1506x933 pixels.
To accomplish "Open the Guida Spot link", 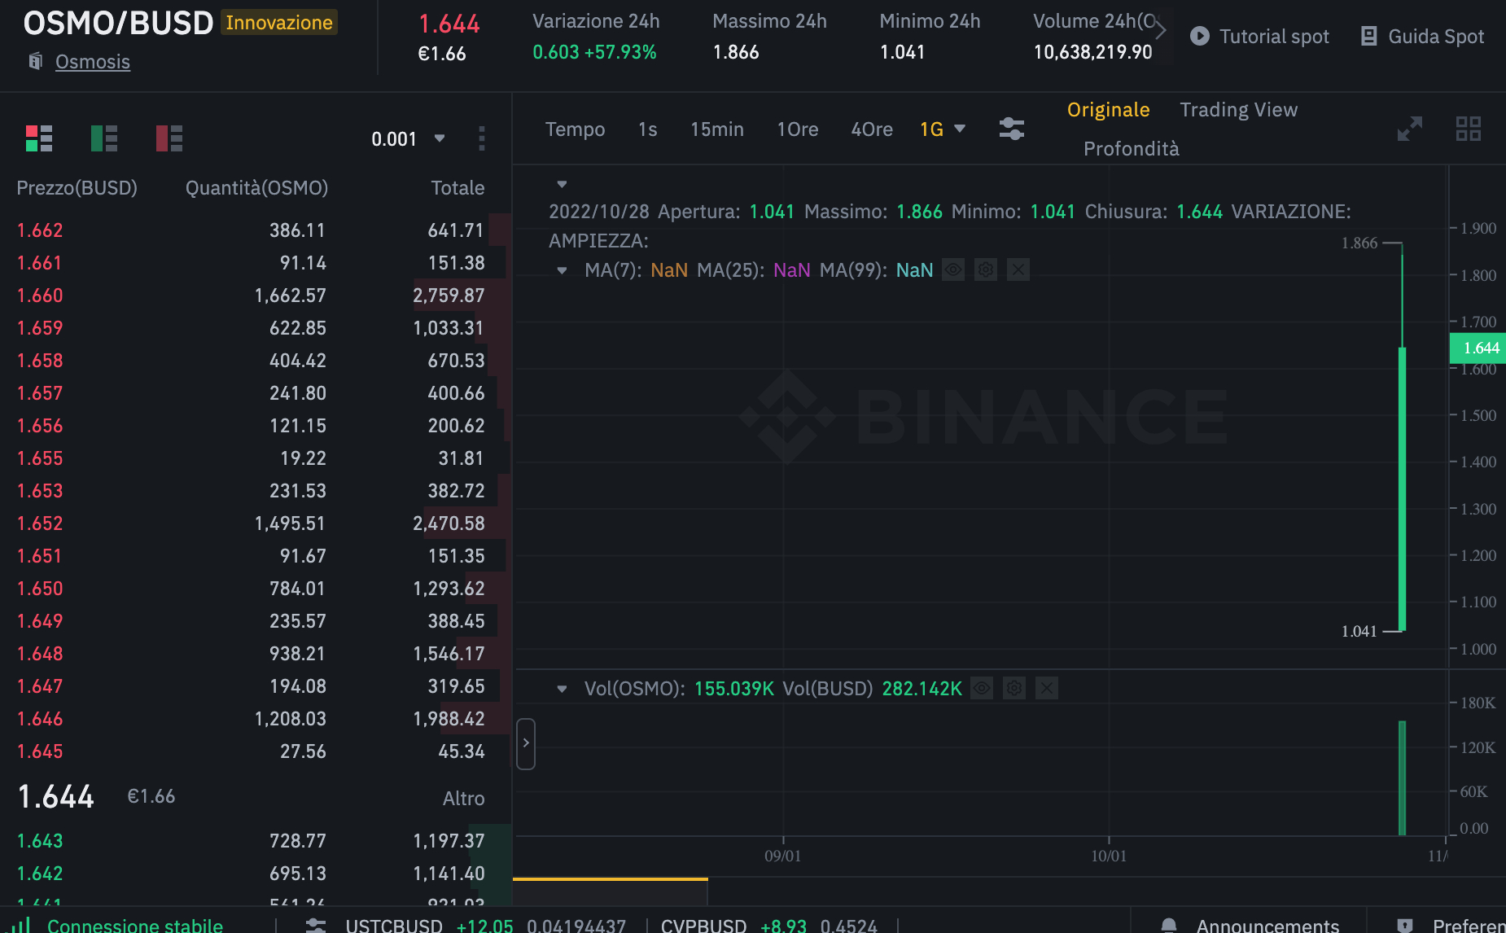I will pyautogui.click(x=1435, y=37).
